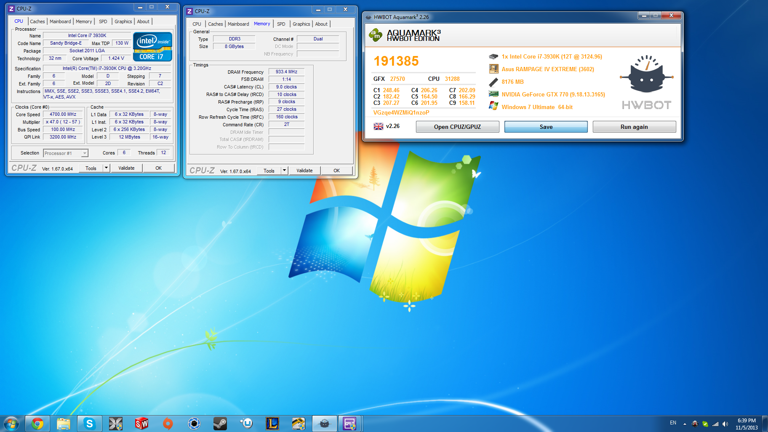Viewport: 768px width, 432px height.
Task: Open the yellow tool icon beside League of Legends
Action: coord(299,424)
